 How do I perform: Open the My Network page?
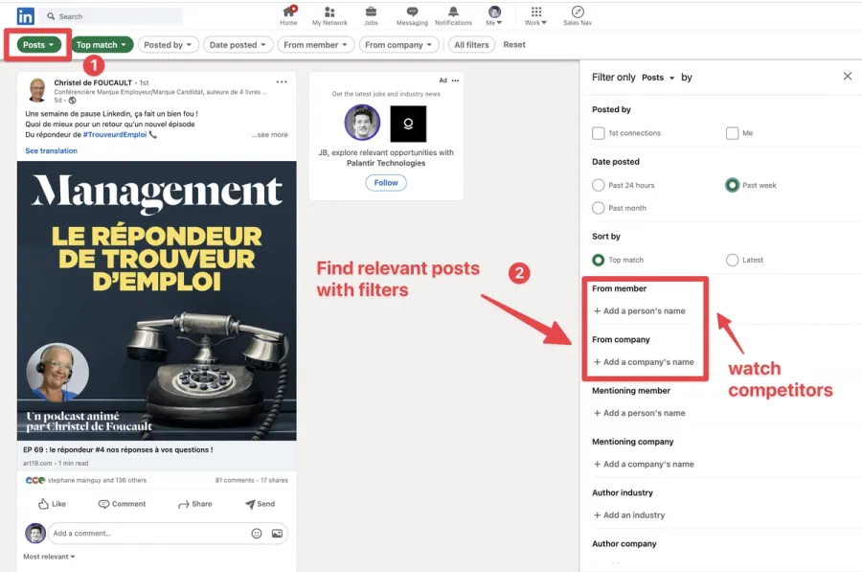click(329, 17)
